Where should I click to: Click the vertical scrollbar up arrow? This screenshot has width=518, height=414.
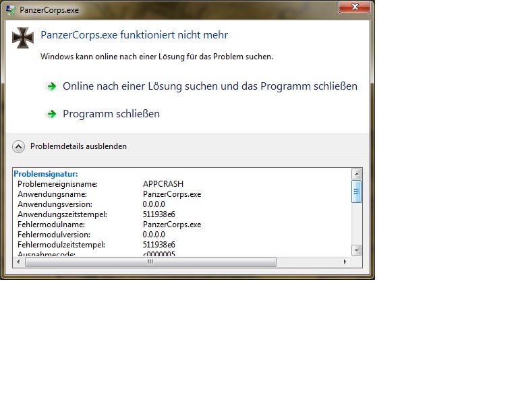coord(356,174)
